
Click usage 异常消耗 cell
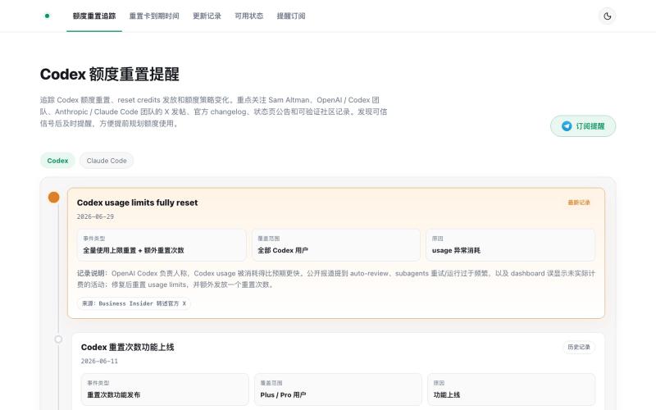[510, 245]
